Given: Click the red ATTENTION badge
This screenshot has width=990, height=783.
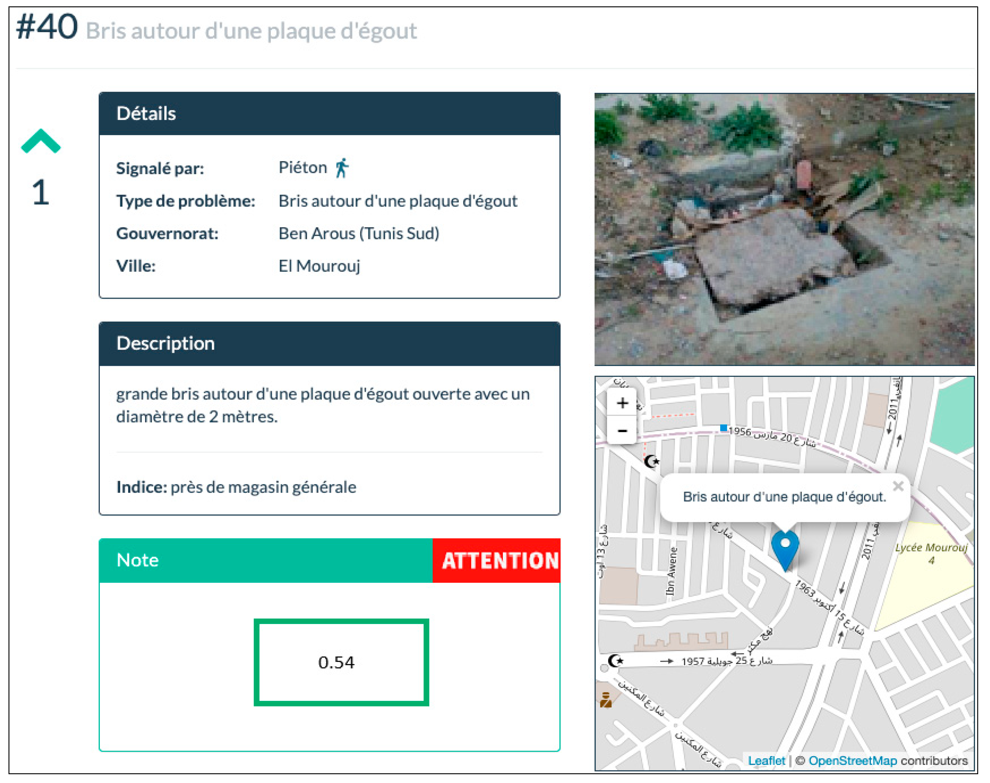Looking at the screenshot, I should 497,560.
